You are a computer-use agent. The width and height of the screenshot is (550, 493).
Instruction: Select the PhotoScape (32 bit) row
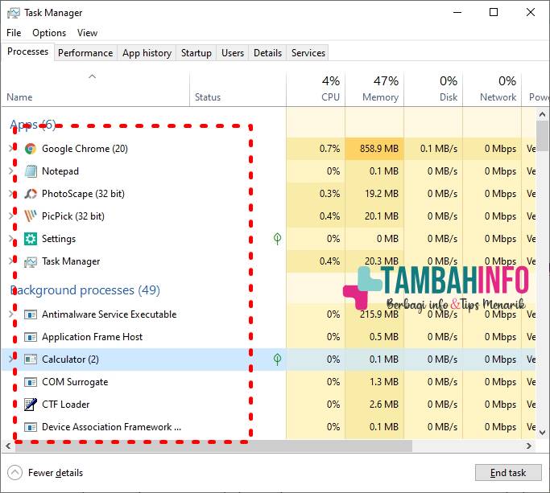point(268,194)
